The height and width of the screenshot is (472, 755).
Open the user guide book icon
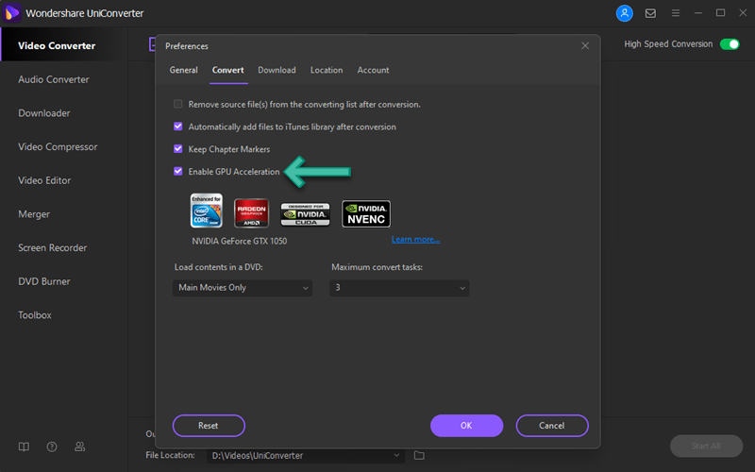click(x=24, y=447)
